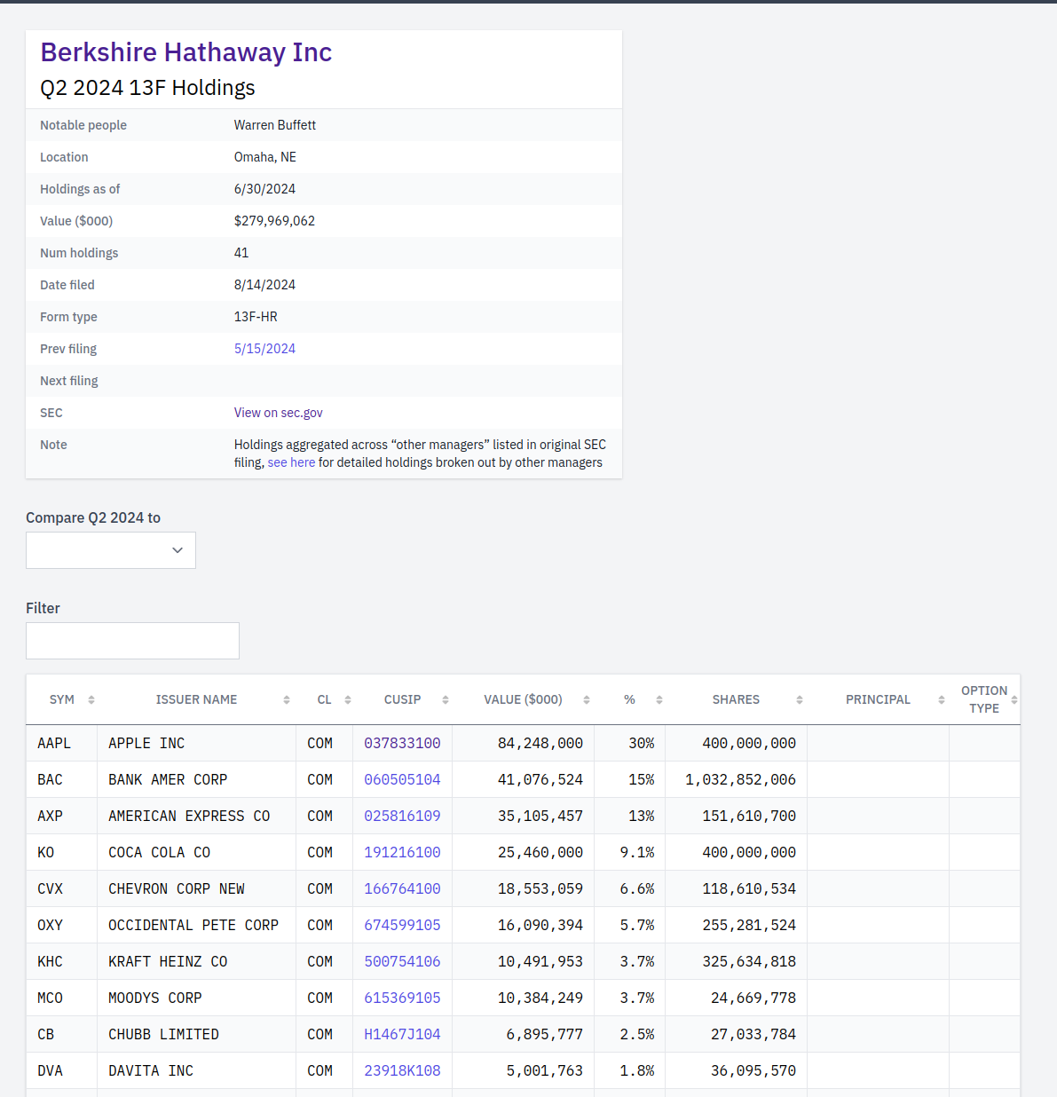
Task: Open CUSIP 23918K108 for Davita
Action: [402, 1071]
